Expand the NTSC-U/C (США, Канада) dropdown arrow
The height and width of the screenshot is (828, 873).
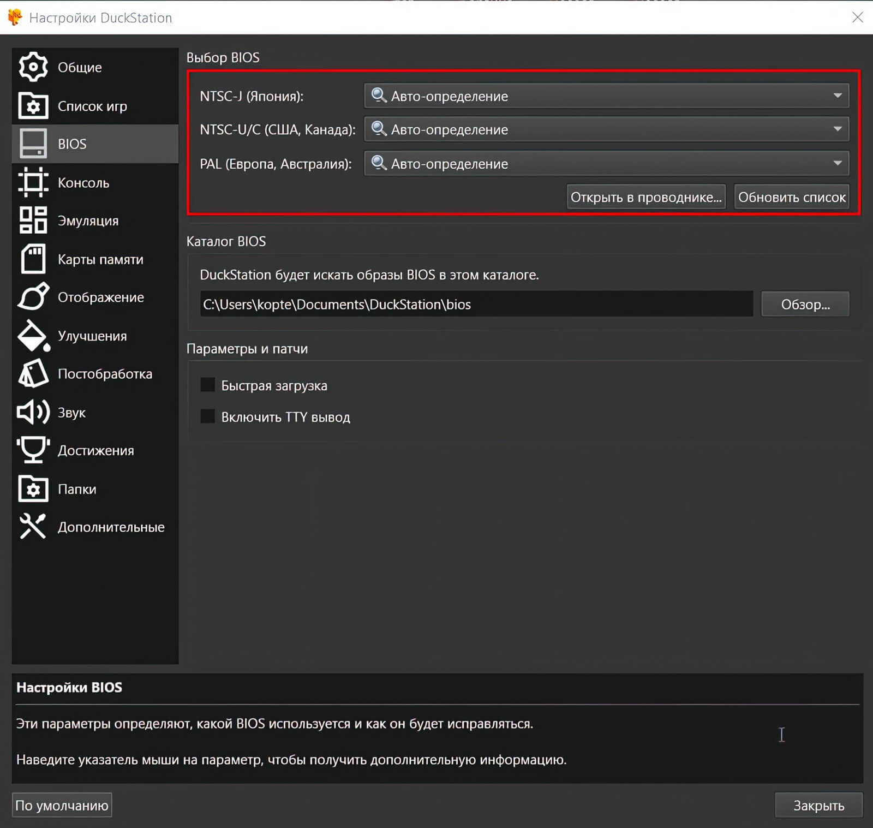point(838,129)
